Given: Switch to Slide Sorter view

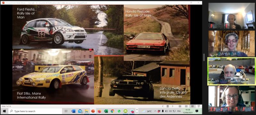Looking at the screenshot, I should pos(186,106).
